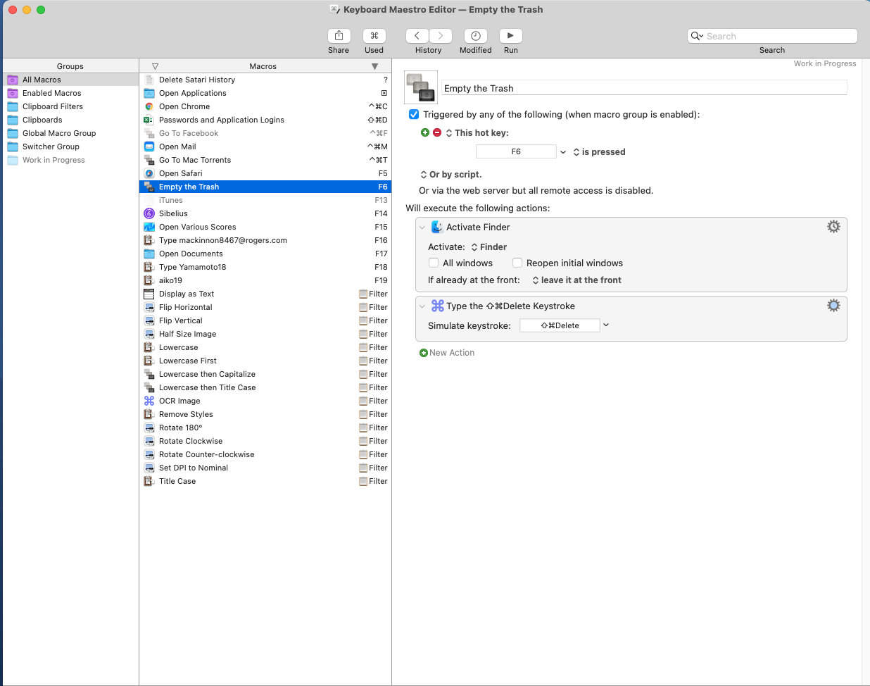Open Activate Finder action gear menu
The height and width of the screenshot is (686, 870).
click(833, 227)
